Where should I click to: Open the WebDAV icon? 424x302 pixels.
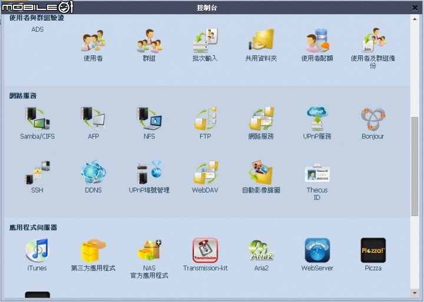pos(206,172)
